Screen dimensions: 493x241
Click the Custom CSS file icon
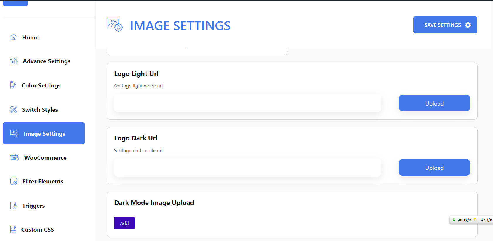pyautogui.click(x=13, y=229)
